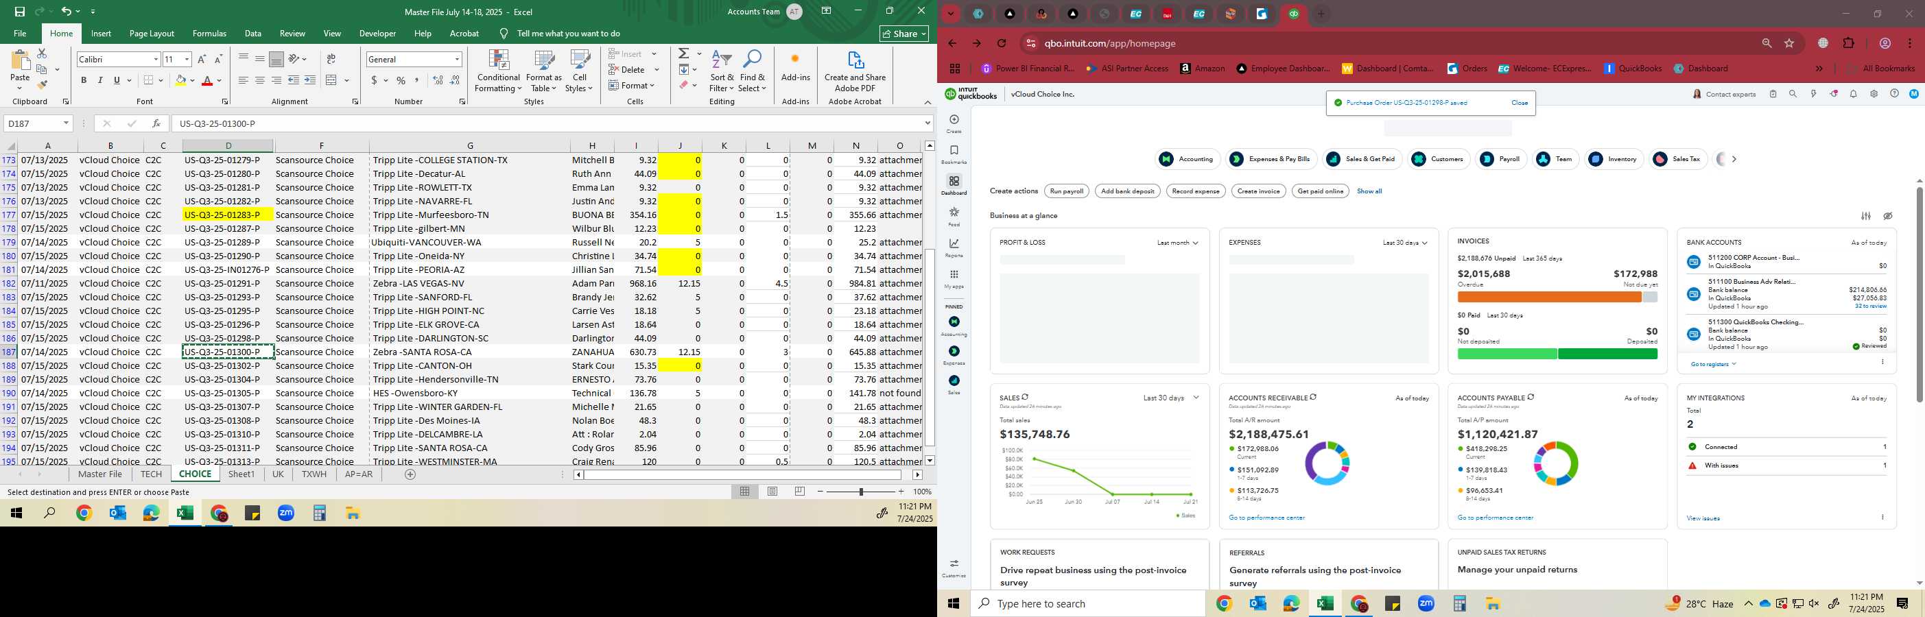Toggle Italic formatting in Excel

click(100, 81)
